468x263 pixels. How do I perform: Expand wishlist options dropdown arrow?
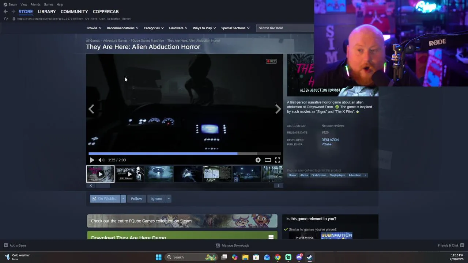(123, 199)
